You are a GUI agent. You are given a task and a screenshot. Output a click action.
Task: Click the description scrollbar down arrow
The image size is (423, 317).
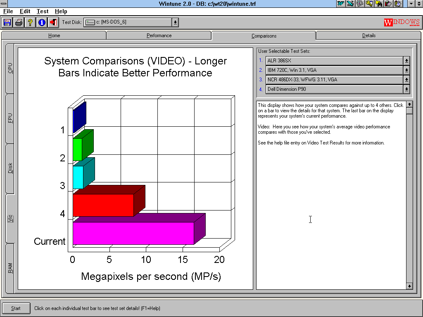pyautogui.click(x=409, y=286)
